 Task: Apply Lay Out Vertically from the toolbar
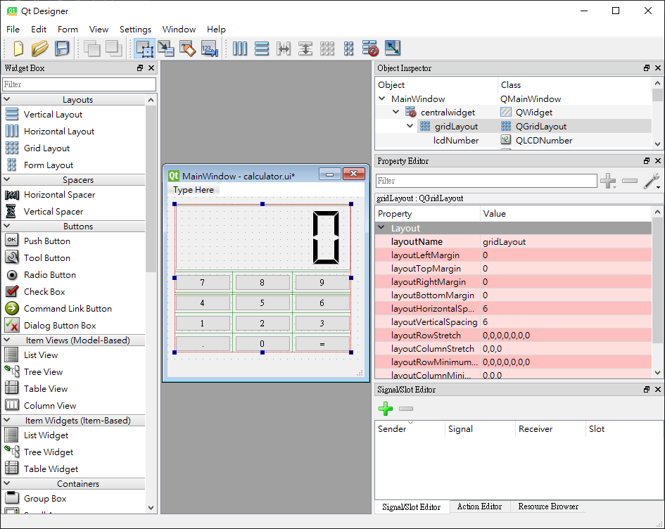262,49
